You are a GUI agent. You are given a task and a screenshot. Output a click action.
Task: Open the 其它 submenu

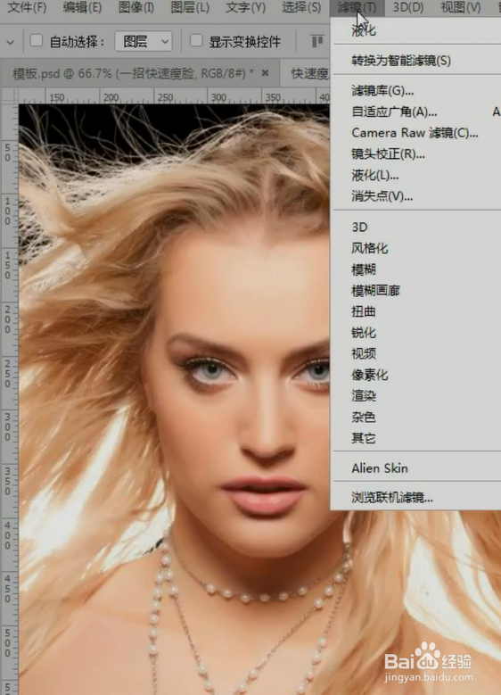[x=363, y=438]
